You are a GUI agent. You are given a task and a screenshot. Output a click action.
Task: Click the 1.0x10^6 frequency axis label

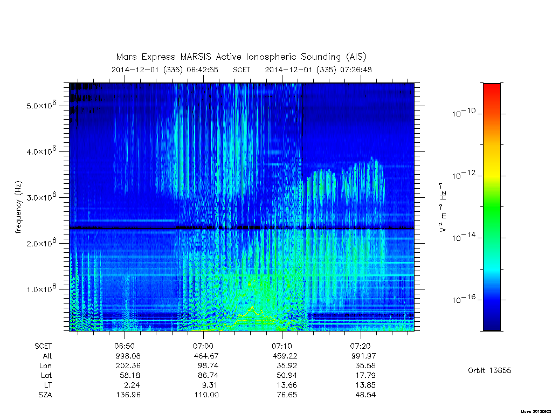coord(41,288)
